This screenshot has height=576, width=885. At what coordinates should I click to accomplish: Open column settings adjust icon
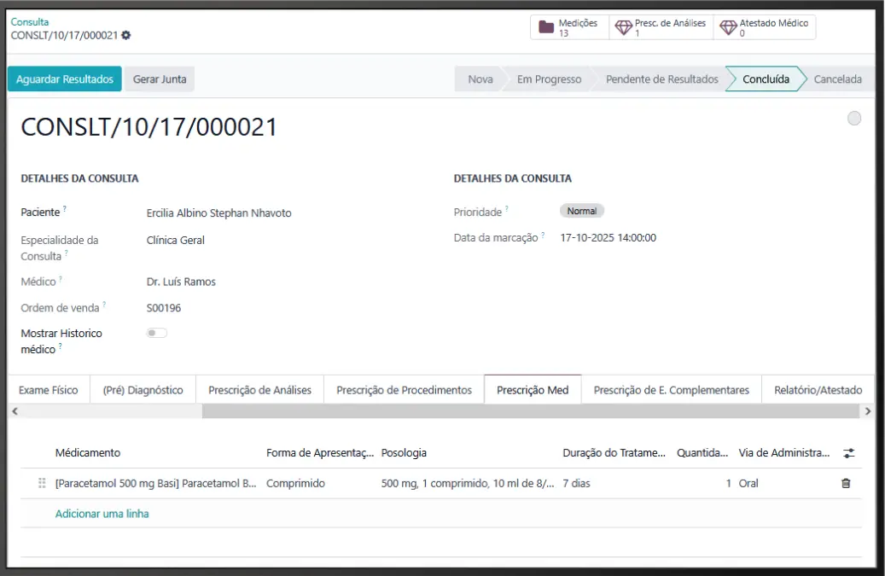point(848,453)
